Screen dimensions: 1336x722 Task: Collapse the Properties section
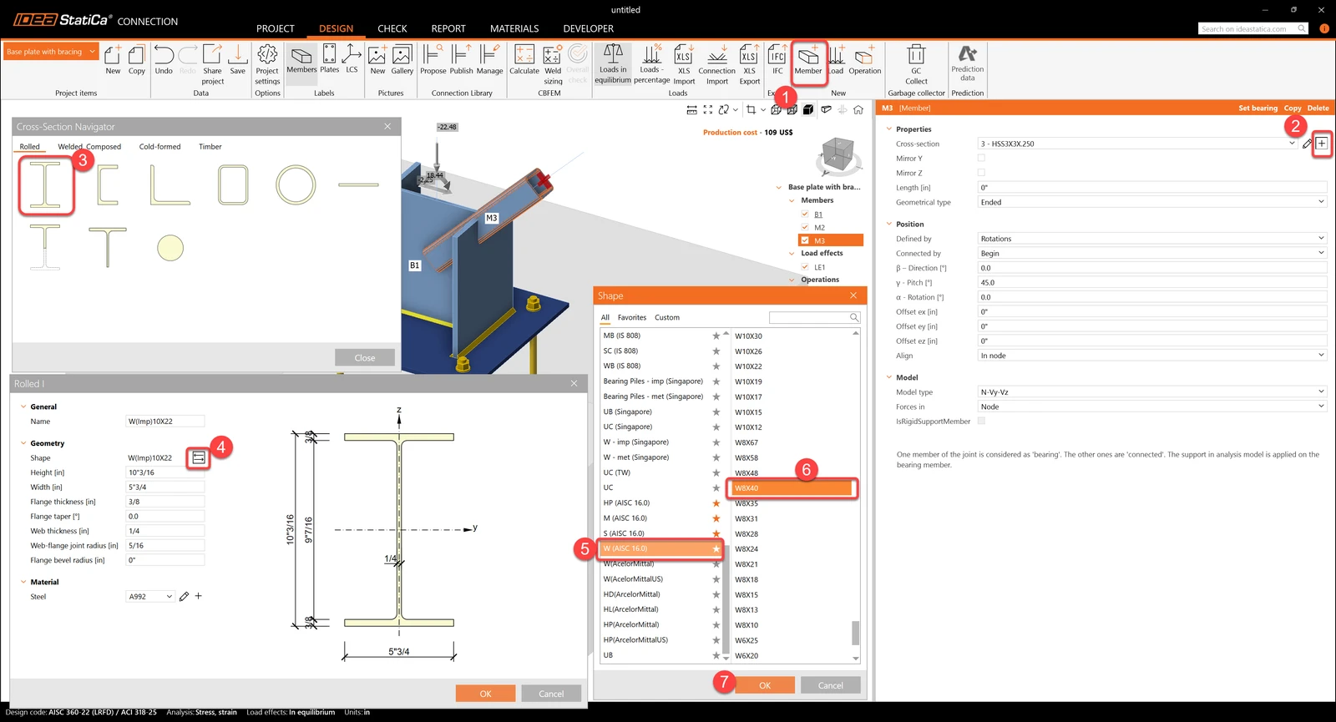click(x=889, y=129)
